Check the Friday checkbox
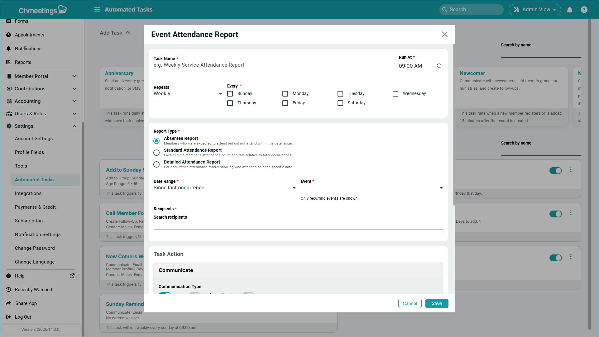This screenshot has width=599, height=337. 285,103
